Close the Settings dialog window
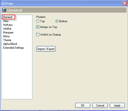This screenshot has height=111, width=128. 125,3
